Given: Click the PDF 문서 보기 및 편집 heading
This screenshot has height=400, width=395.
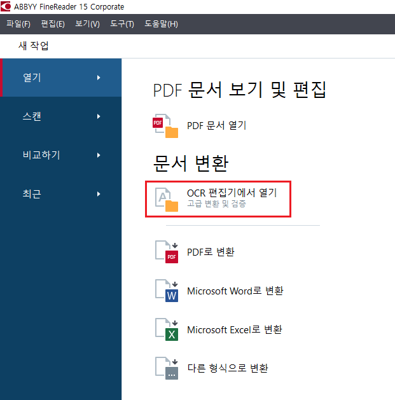Looking at the screenshot, I should pyautogui.click(x=239, y=90).
